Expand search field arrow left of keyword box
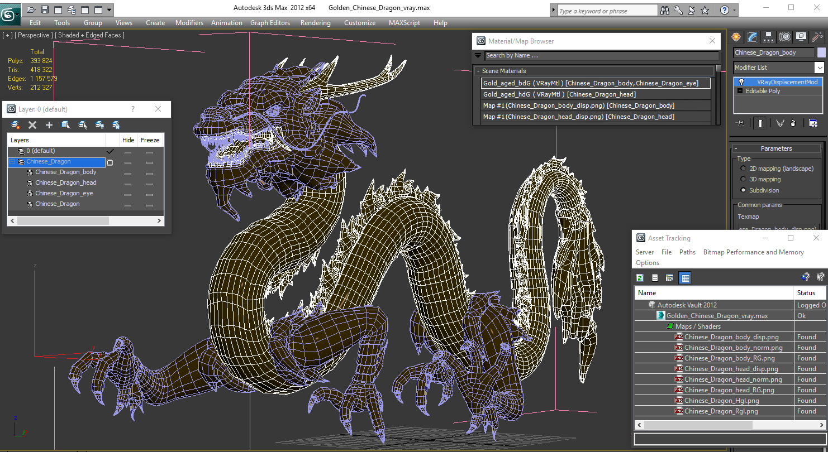The image size is (828, 452). 554,10
